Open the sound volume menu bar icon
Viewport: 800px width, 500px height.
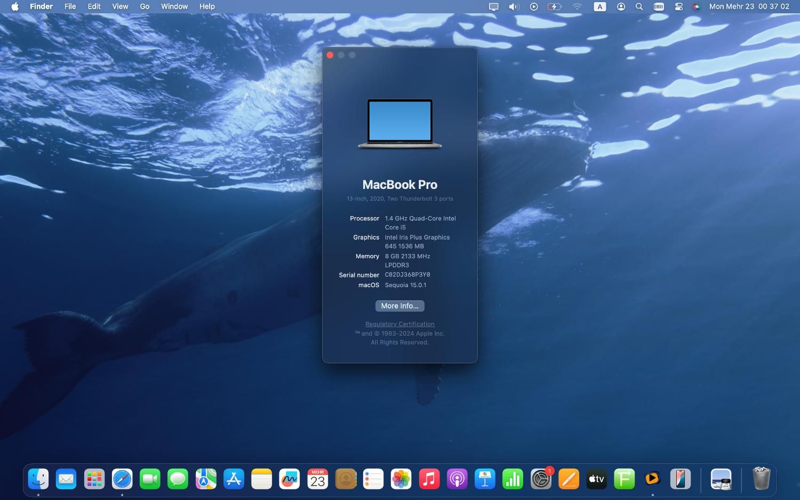[514, 6]
